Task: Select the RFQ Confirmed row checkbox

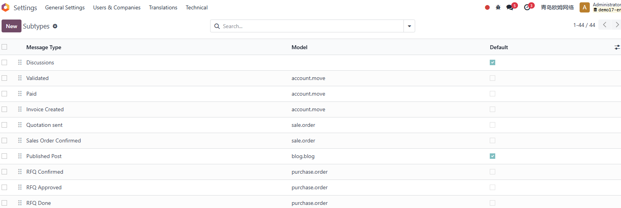Action: pos(4,172)
